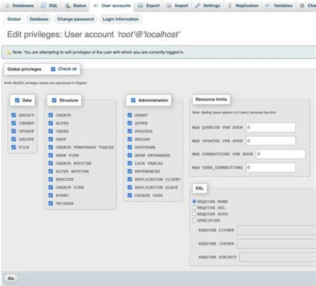This screenshot has width=316, height=286.
Task: Click the Database sub-tab link
Action: 39,19
